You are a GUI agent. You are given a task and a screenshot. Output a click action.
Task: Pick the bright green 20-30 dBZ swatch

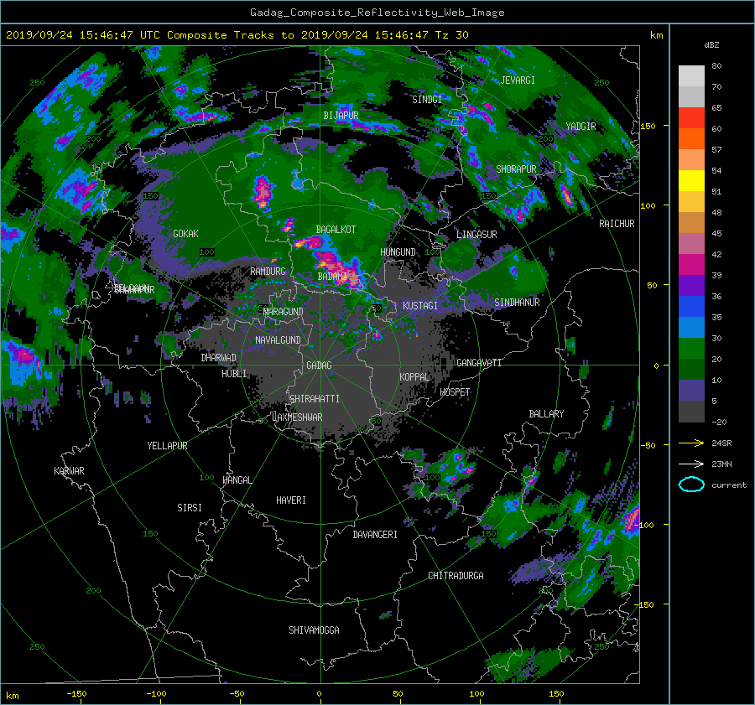[x=691, y=349]
